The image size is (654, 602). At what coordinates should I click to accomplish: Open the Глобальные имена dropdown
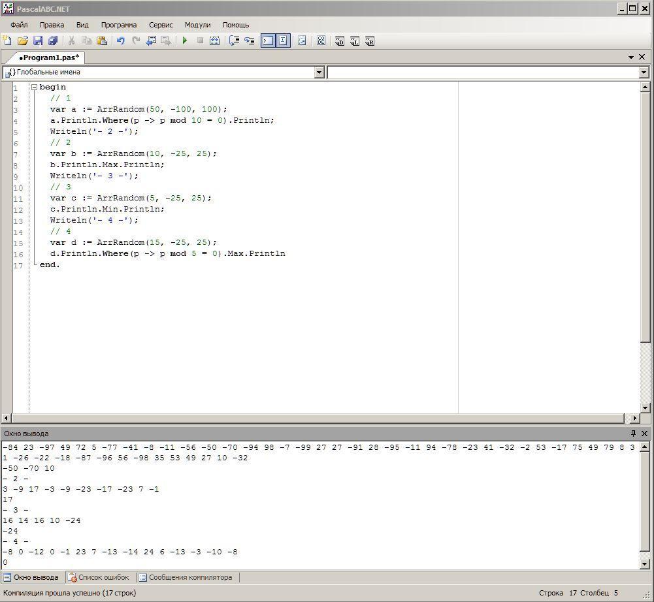click(x=319, y=72)
